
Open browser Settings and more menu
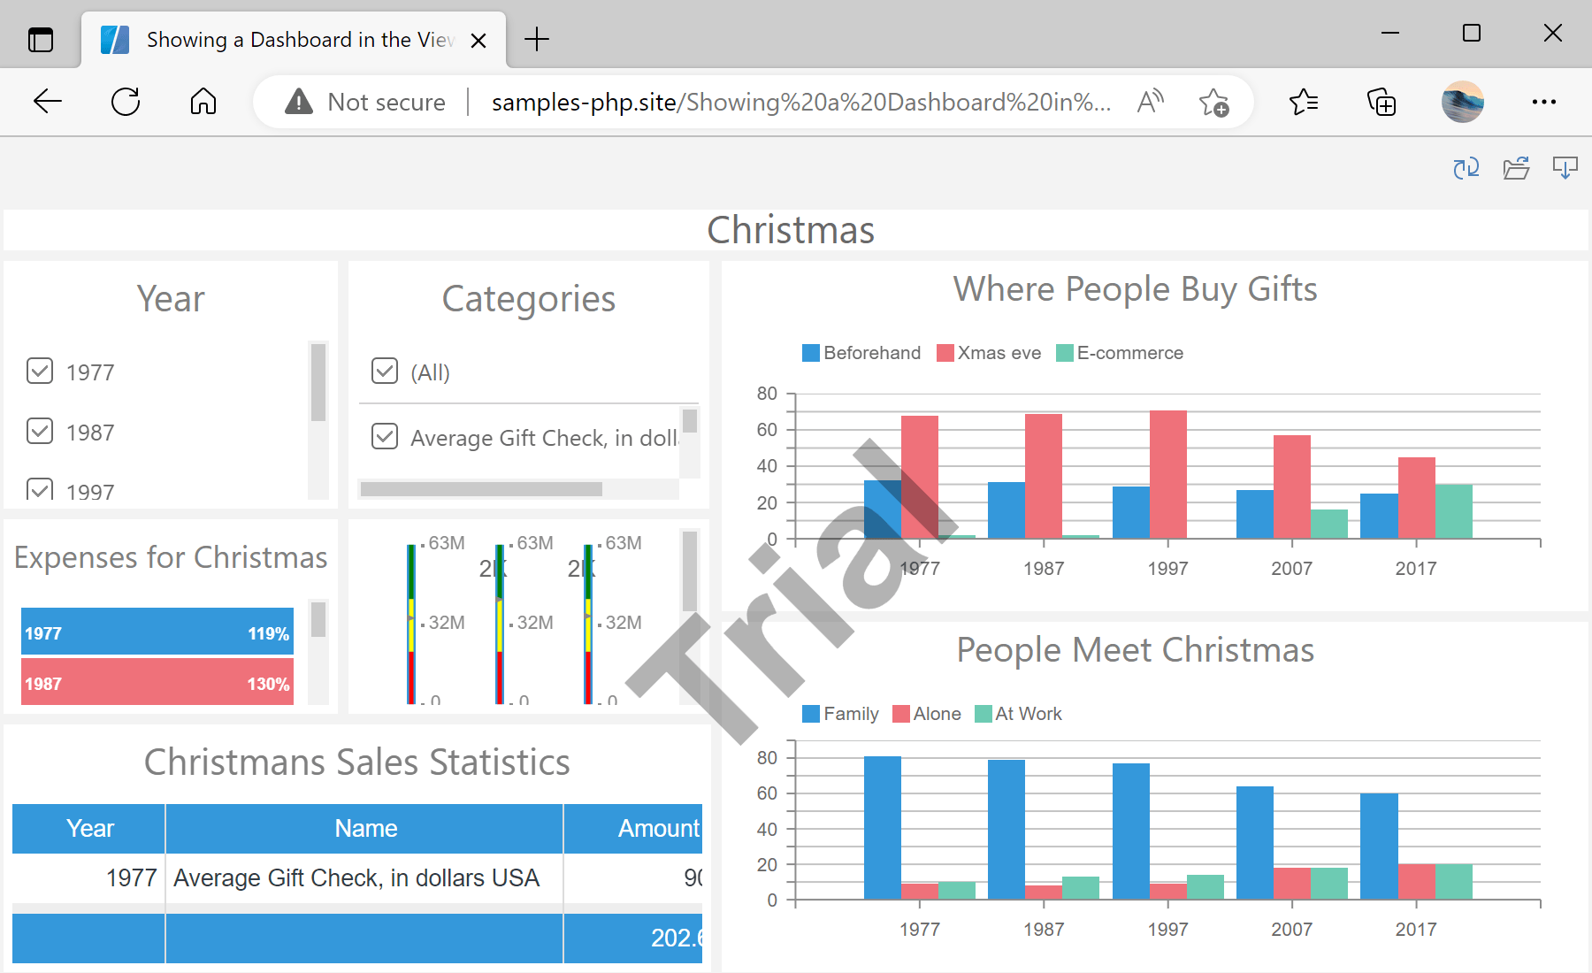(1542, 102)
